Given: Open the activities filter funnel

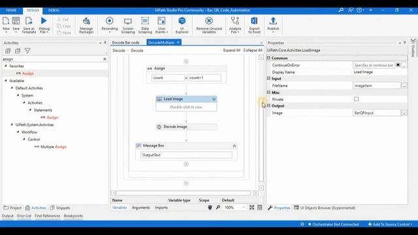Looking at the screenshot, I should pos(27,51).
